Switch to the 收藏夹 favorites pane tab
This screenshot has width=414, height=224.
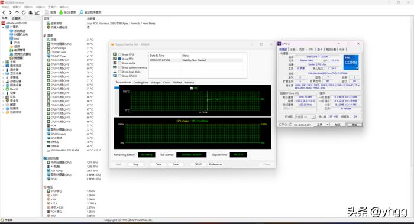click(x=16, y=18)
